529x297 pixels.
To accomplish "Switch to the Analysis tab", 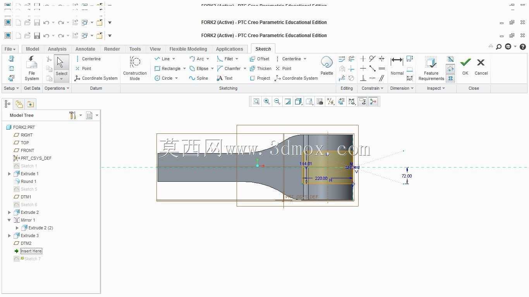I will click(x=57, y=49).
